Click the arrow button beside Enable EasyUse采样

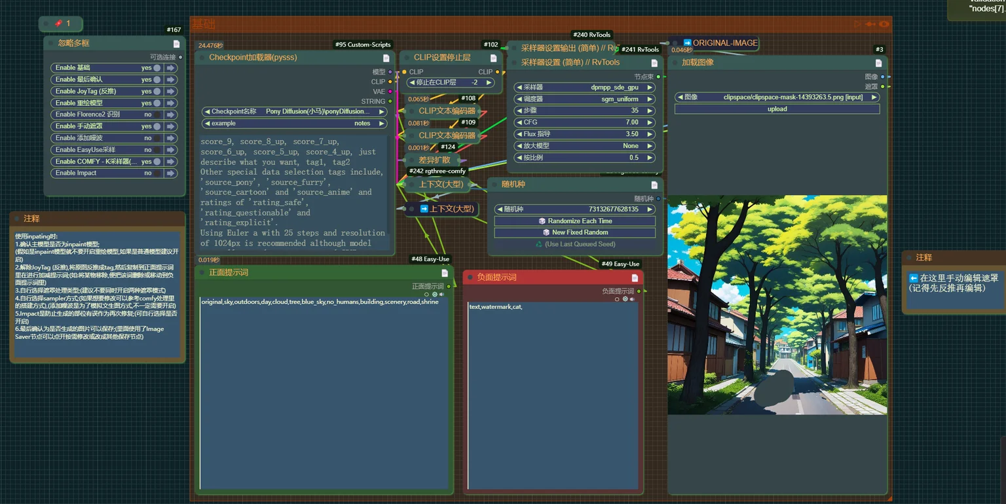[x=171, y=150]
